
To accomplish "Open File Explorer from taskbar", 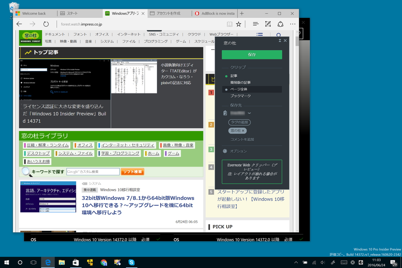I will pos(62,262).
